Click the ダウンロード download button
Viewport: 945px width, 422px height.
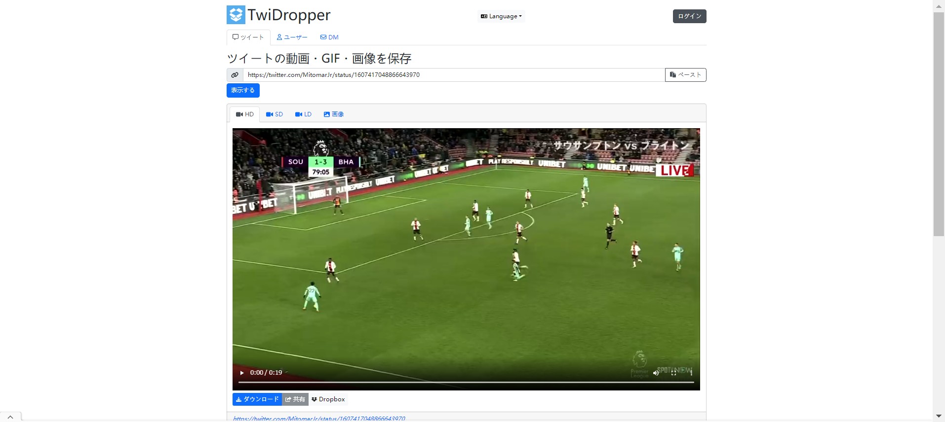coord(257,399)
